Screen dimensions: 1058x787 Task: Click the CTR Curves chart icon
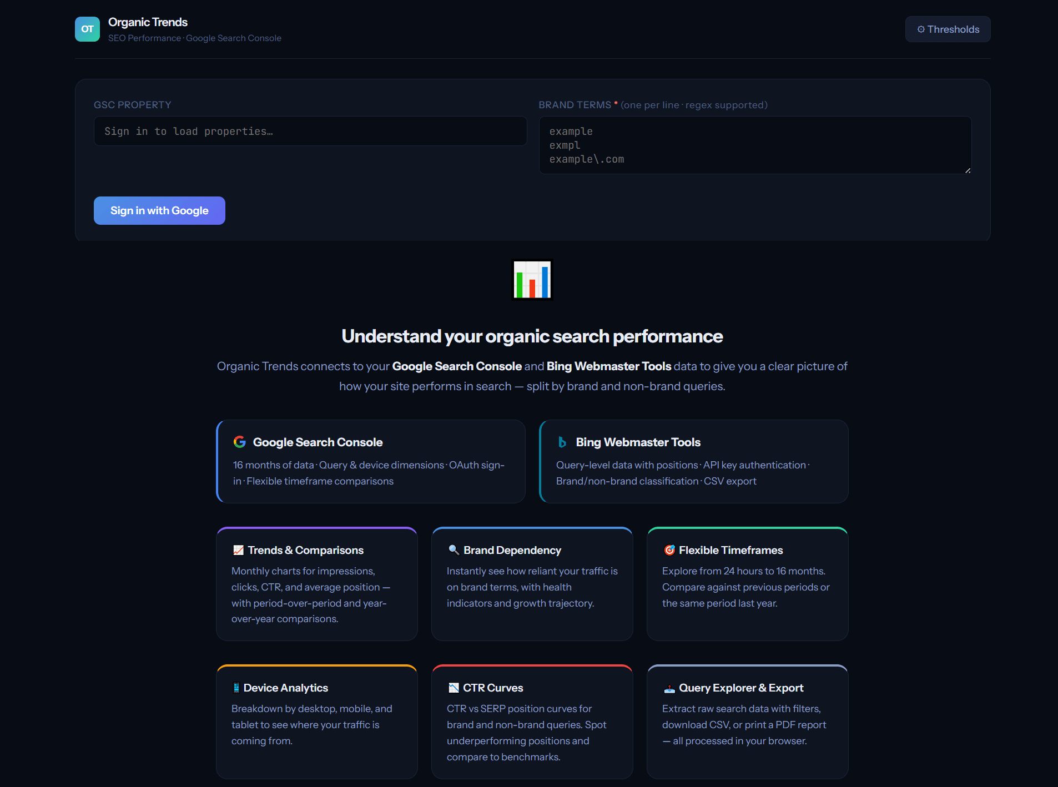(x=454, y=688)
